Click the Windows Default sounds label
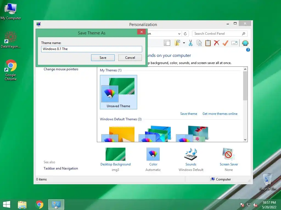Image resolution: width=281 pixels, height=210 pixels. [x=191, y=170]
